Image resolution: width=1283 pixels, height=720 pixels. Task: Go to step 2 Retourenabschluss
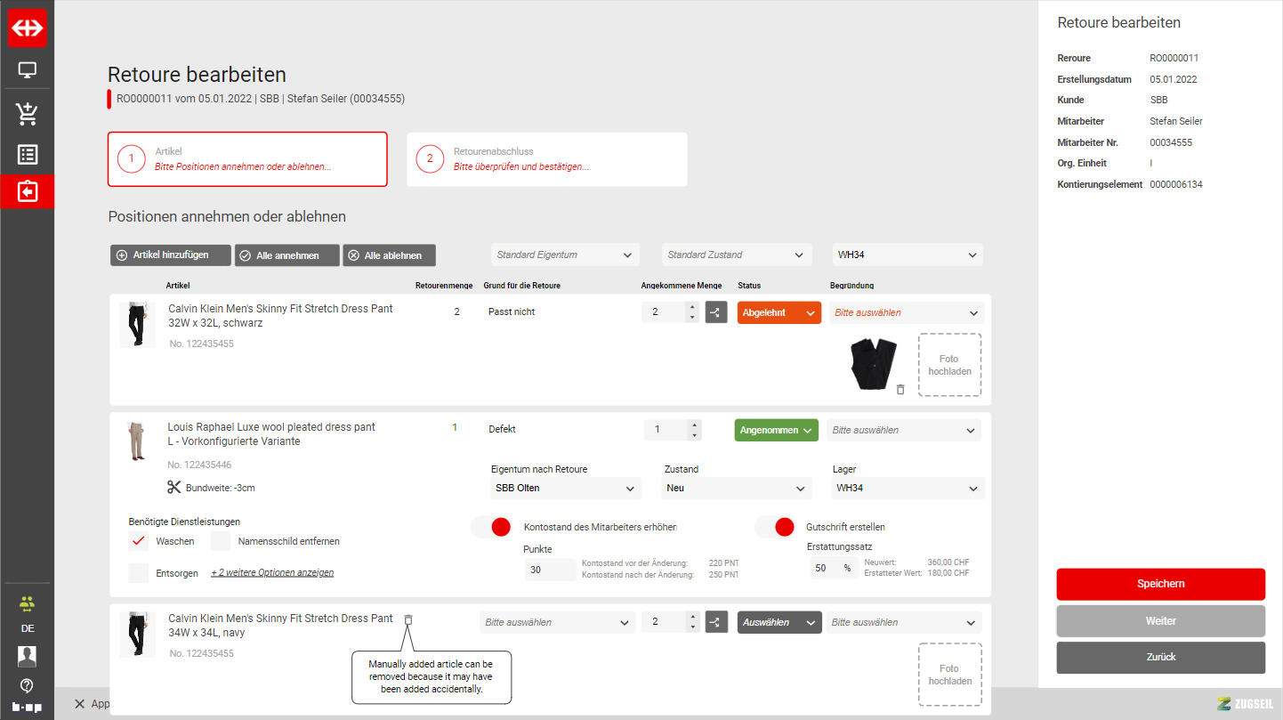[x=546, y=159]
